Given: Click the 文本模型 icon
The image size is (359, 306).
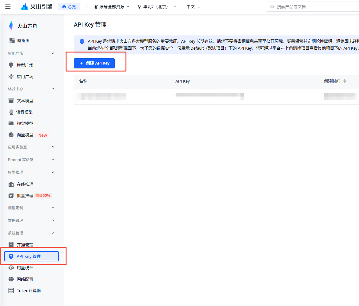Looking at the screenshot, I should click(x=11, y=101).
